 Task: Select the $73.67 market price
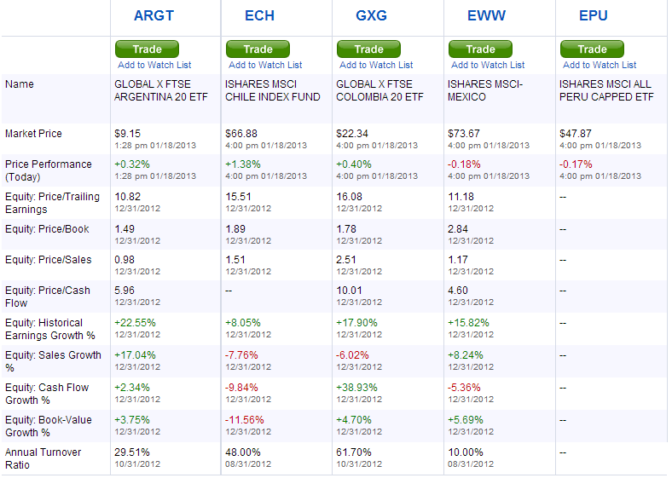click(464, 134)
